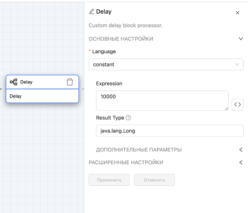Show the Result Type help tooltip
The image size is (248, 213).
128,118
